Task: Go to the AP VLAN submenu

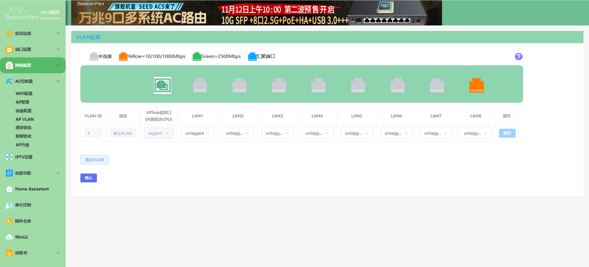Action: (25, 119)
